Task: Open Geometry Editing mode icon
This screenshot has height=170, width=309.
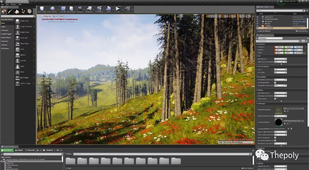Action: (x=29, y=12)
